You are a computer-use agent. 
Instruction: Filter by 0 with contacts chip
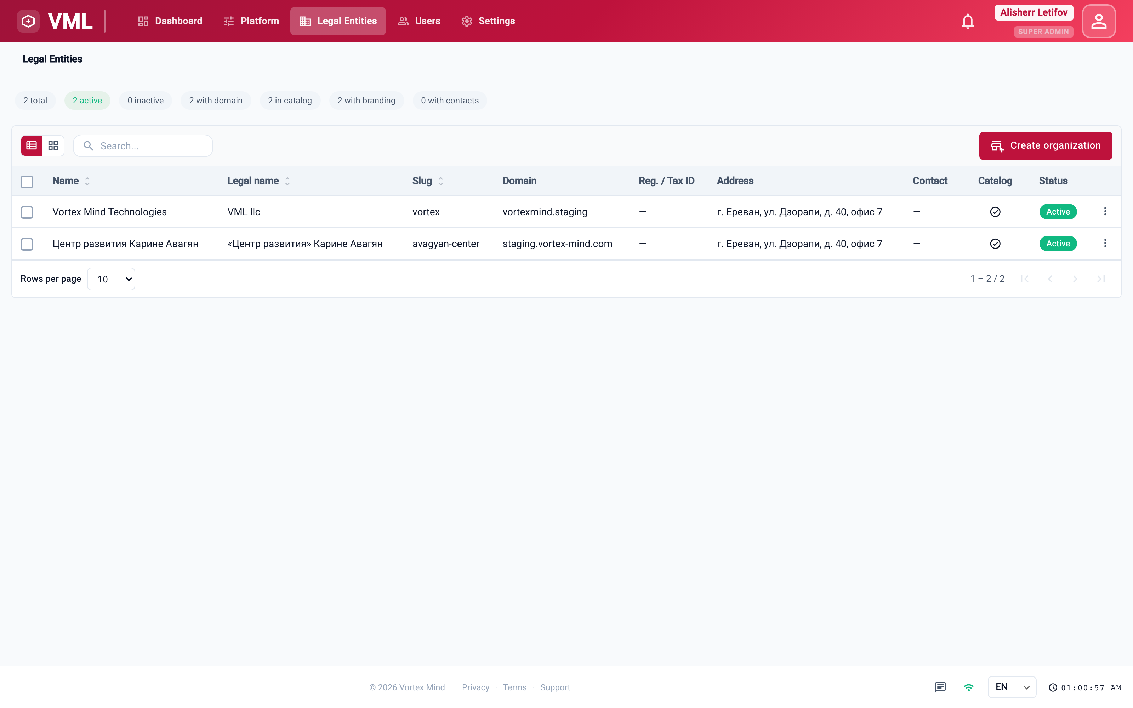click(449, 100)
